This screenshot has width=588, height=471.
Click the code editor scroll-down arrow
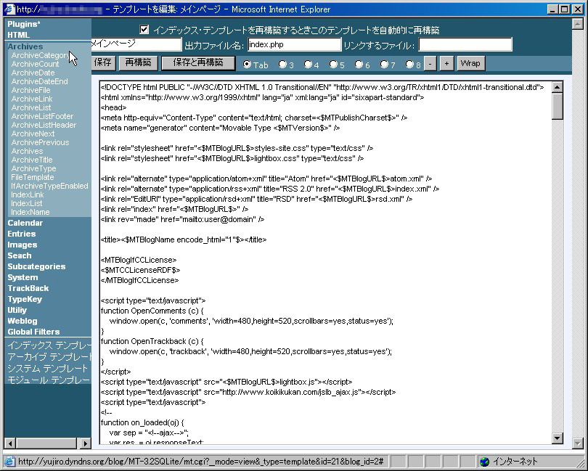(x=558, y=438)
